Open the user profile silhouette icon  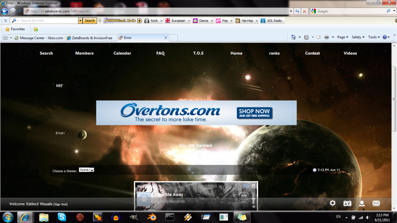[x=362, y=203]
